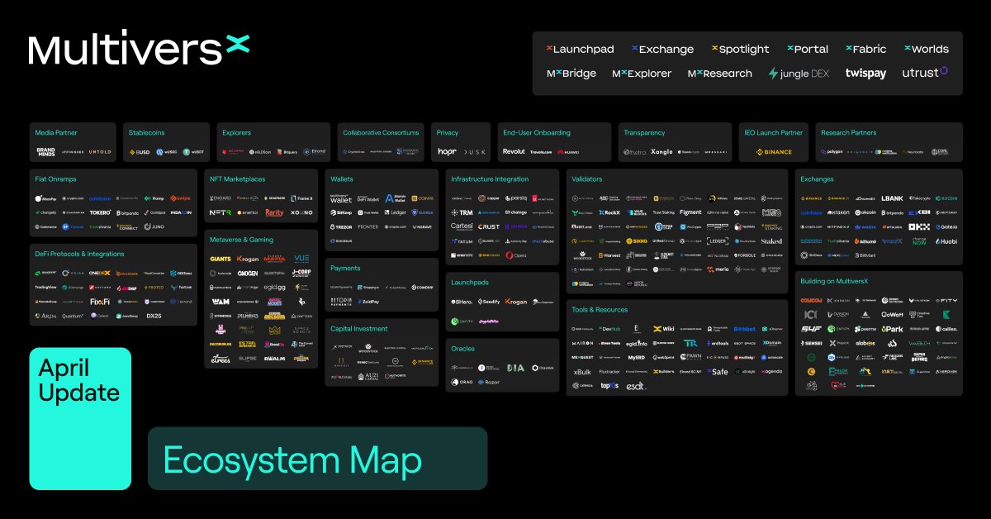Image resolution: width=991 pixels, height=519 pixels.
Task: Click the 'Fiat Onramps' section heading
Action: click(x=57, y=179)
